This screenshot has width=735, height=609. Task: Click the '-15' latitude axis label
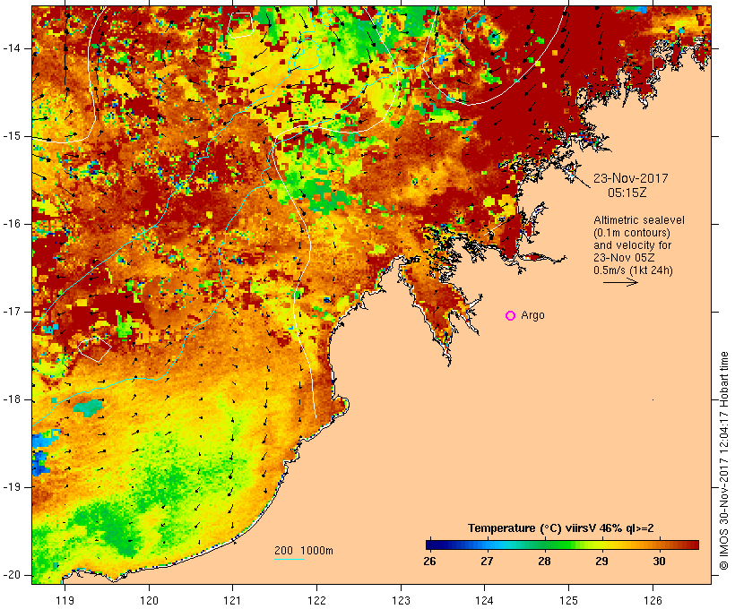(x=12, y=136)
